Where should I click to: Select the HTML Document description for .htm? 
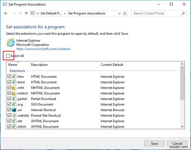tap(44, 77)
